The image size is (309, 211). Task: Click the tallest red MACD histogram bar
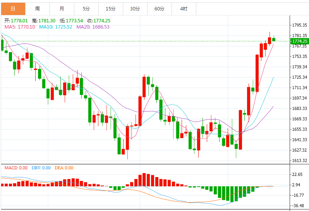[144, 180]
